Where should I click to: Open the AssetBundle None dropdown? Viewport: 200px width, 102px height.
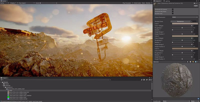[x=176, y=101]
